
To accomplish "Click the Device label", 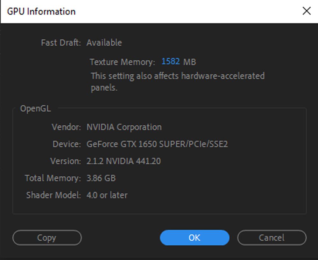I will [x=67, y=144].
